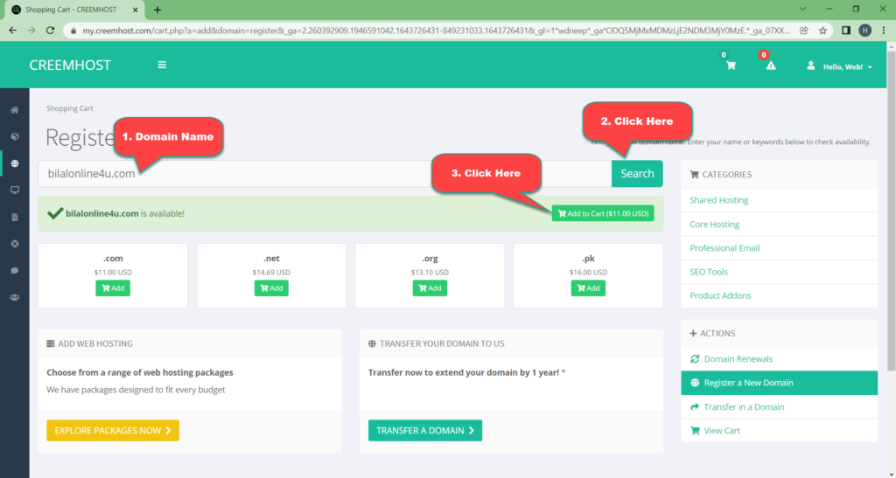896x478 pixels.
Task: Open Chrome three-dot menu
Action: click(x=884, y=31)
